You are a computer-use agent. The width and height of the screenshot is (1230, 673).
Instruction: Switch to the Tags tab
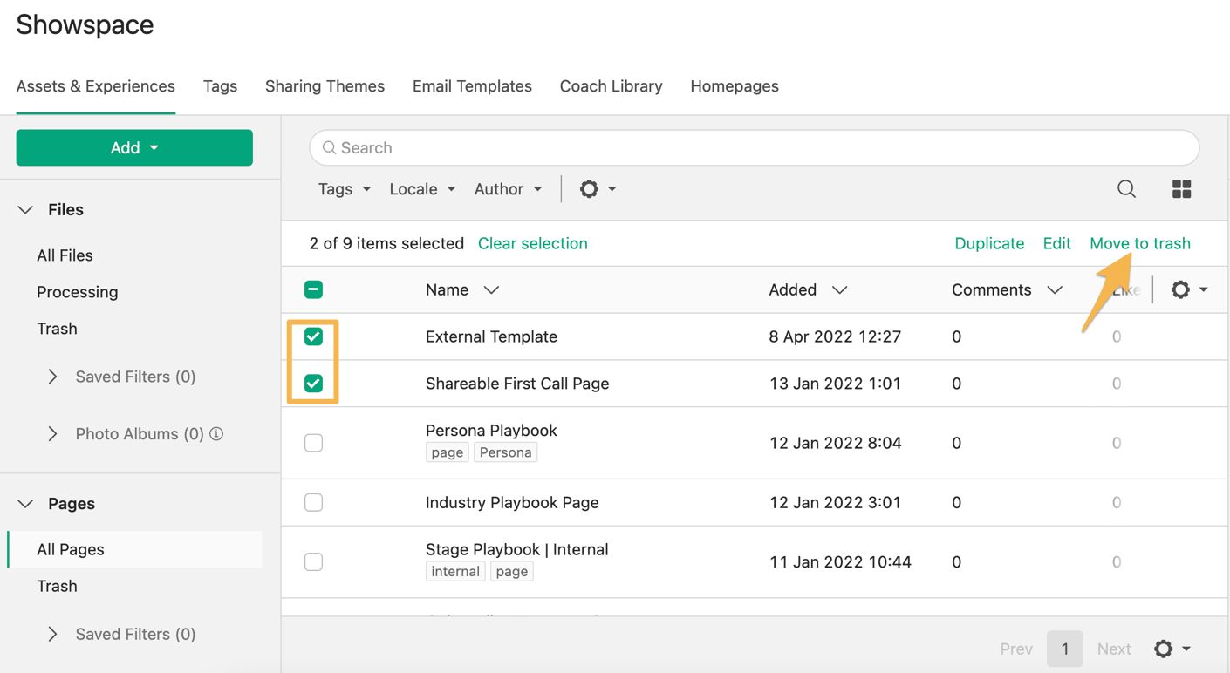[220, 86]
